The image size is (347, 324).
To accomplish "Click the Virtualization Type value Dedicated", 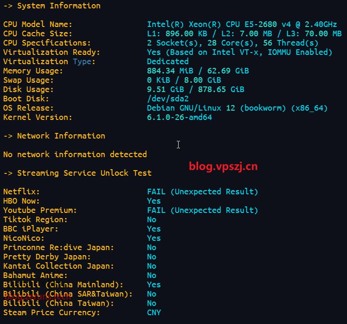I will point(167,61).
